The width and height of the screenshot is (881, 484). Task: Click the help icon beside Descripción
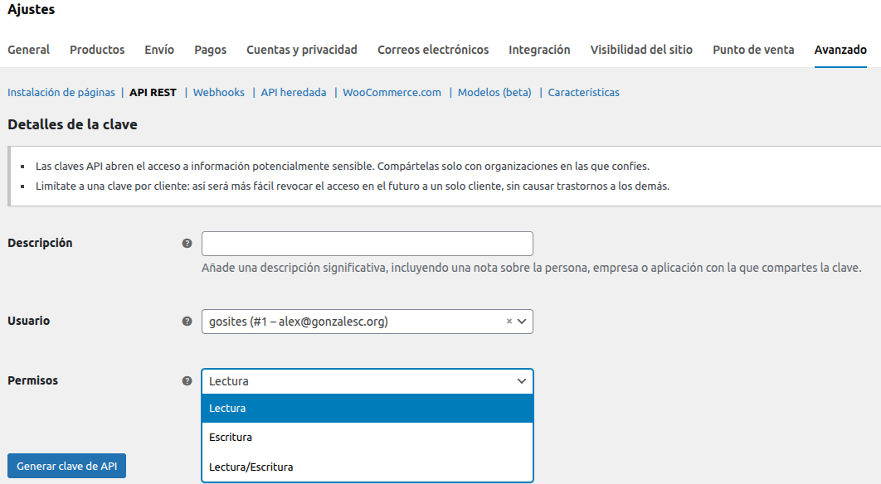coord(187,244)
